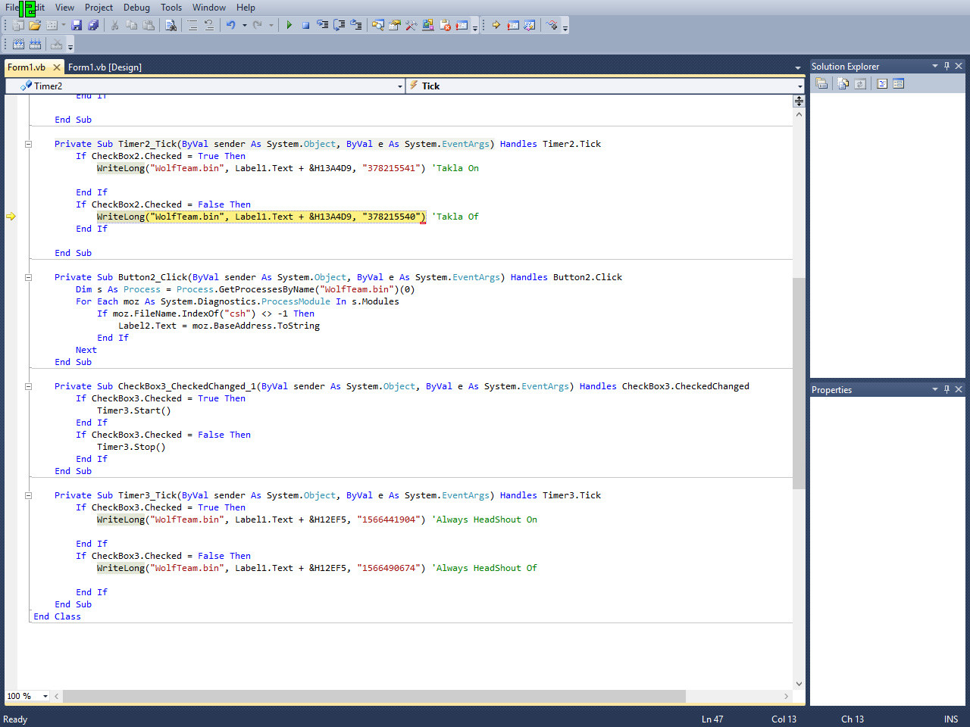Viewport: 970px width, 727px height.
Task: Click the Find in Files binoculars icon
Action: coord(171,25)
